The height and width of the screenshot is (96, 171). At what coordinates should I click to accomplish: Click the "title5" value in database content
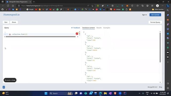click(97, 79)
